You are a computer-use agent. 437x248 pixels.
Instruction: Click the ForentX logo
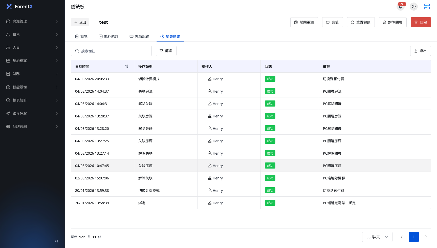(19, 7)
